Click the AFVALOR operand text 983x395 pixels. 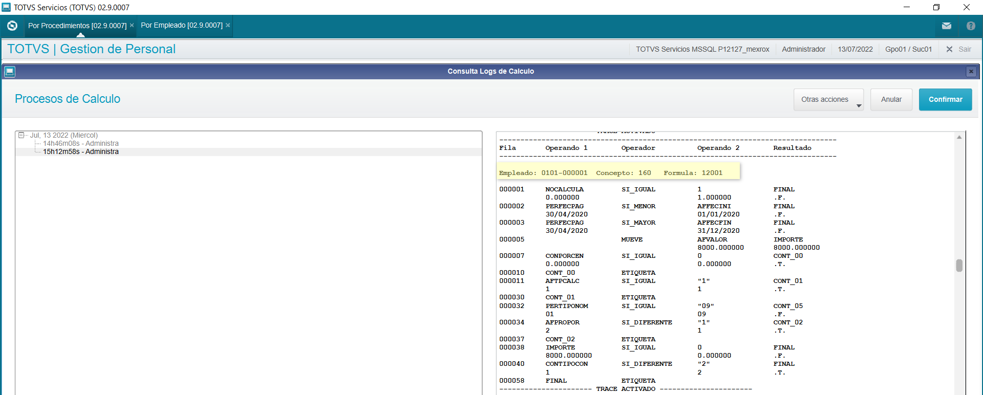[x=712, y=239]
